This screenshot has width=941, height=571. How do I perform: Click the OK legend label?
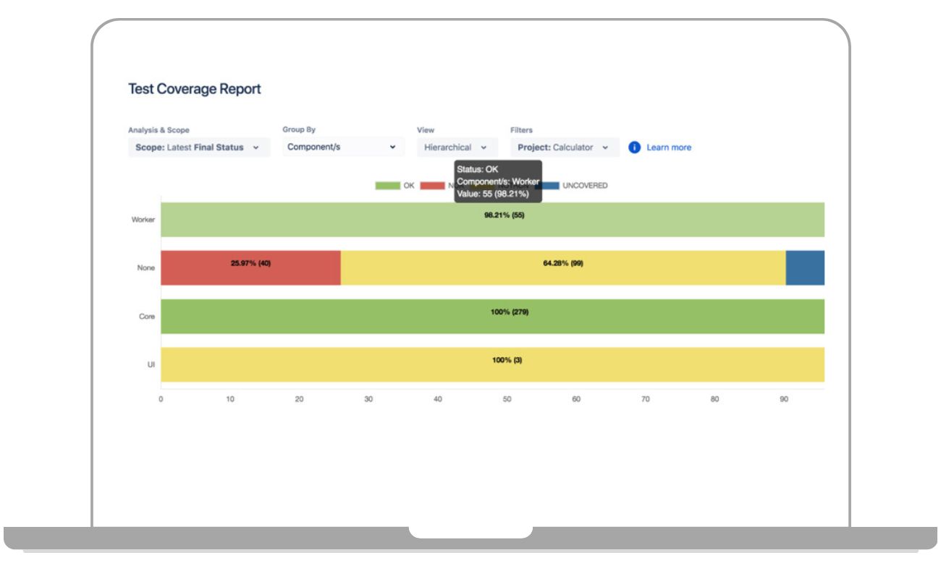[409, 186]
